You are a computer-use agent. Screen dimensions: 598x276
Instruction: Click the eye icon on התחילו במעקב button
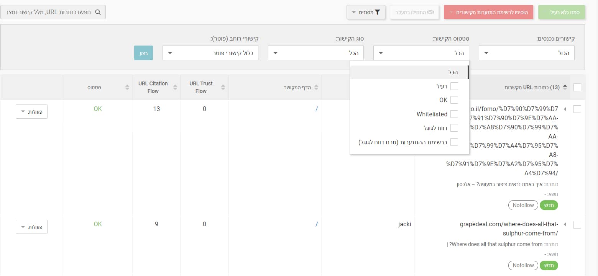(x=430, y=12)
